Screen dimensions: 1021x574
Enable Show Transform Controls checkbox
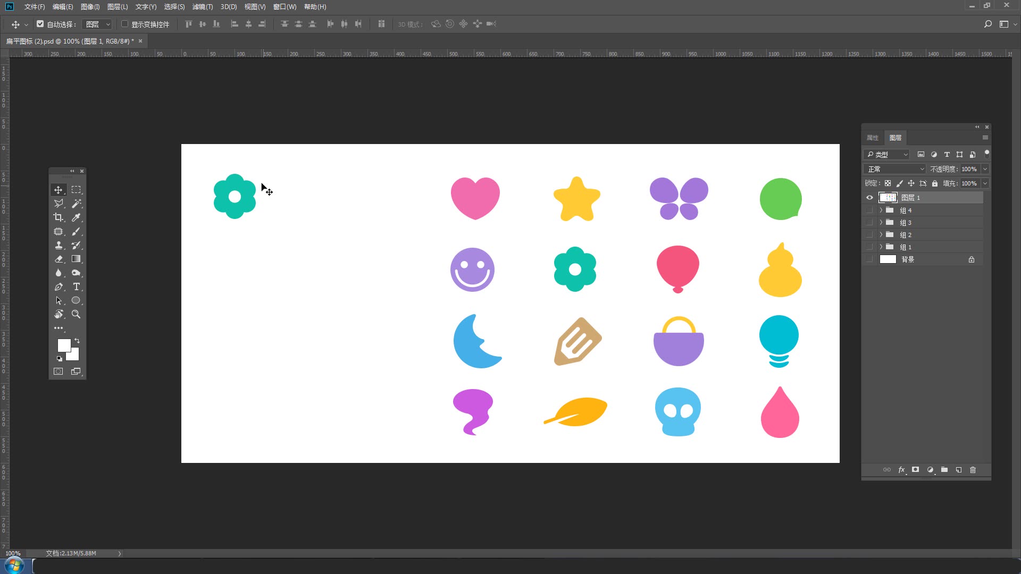click(124, 24)
